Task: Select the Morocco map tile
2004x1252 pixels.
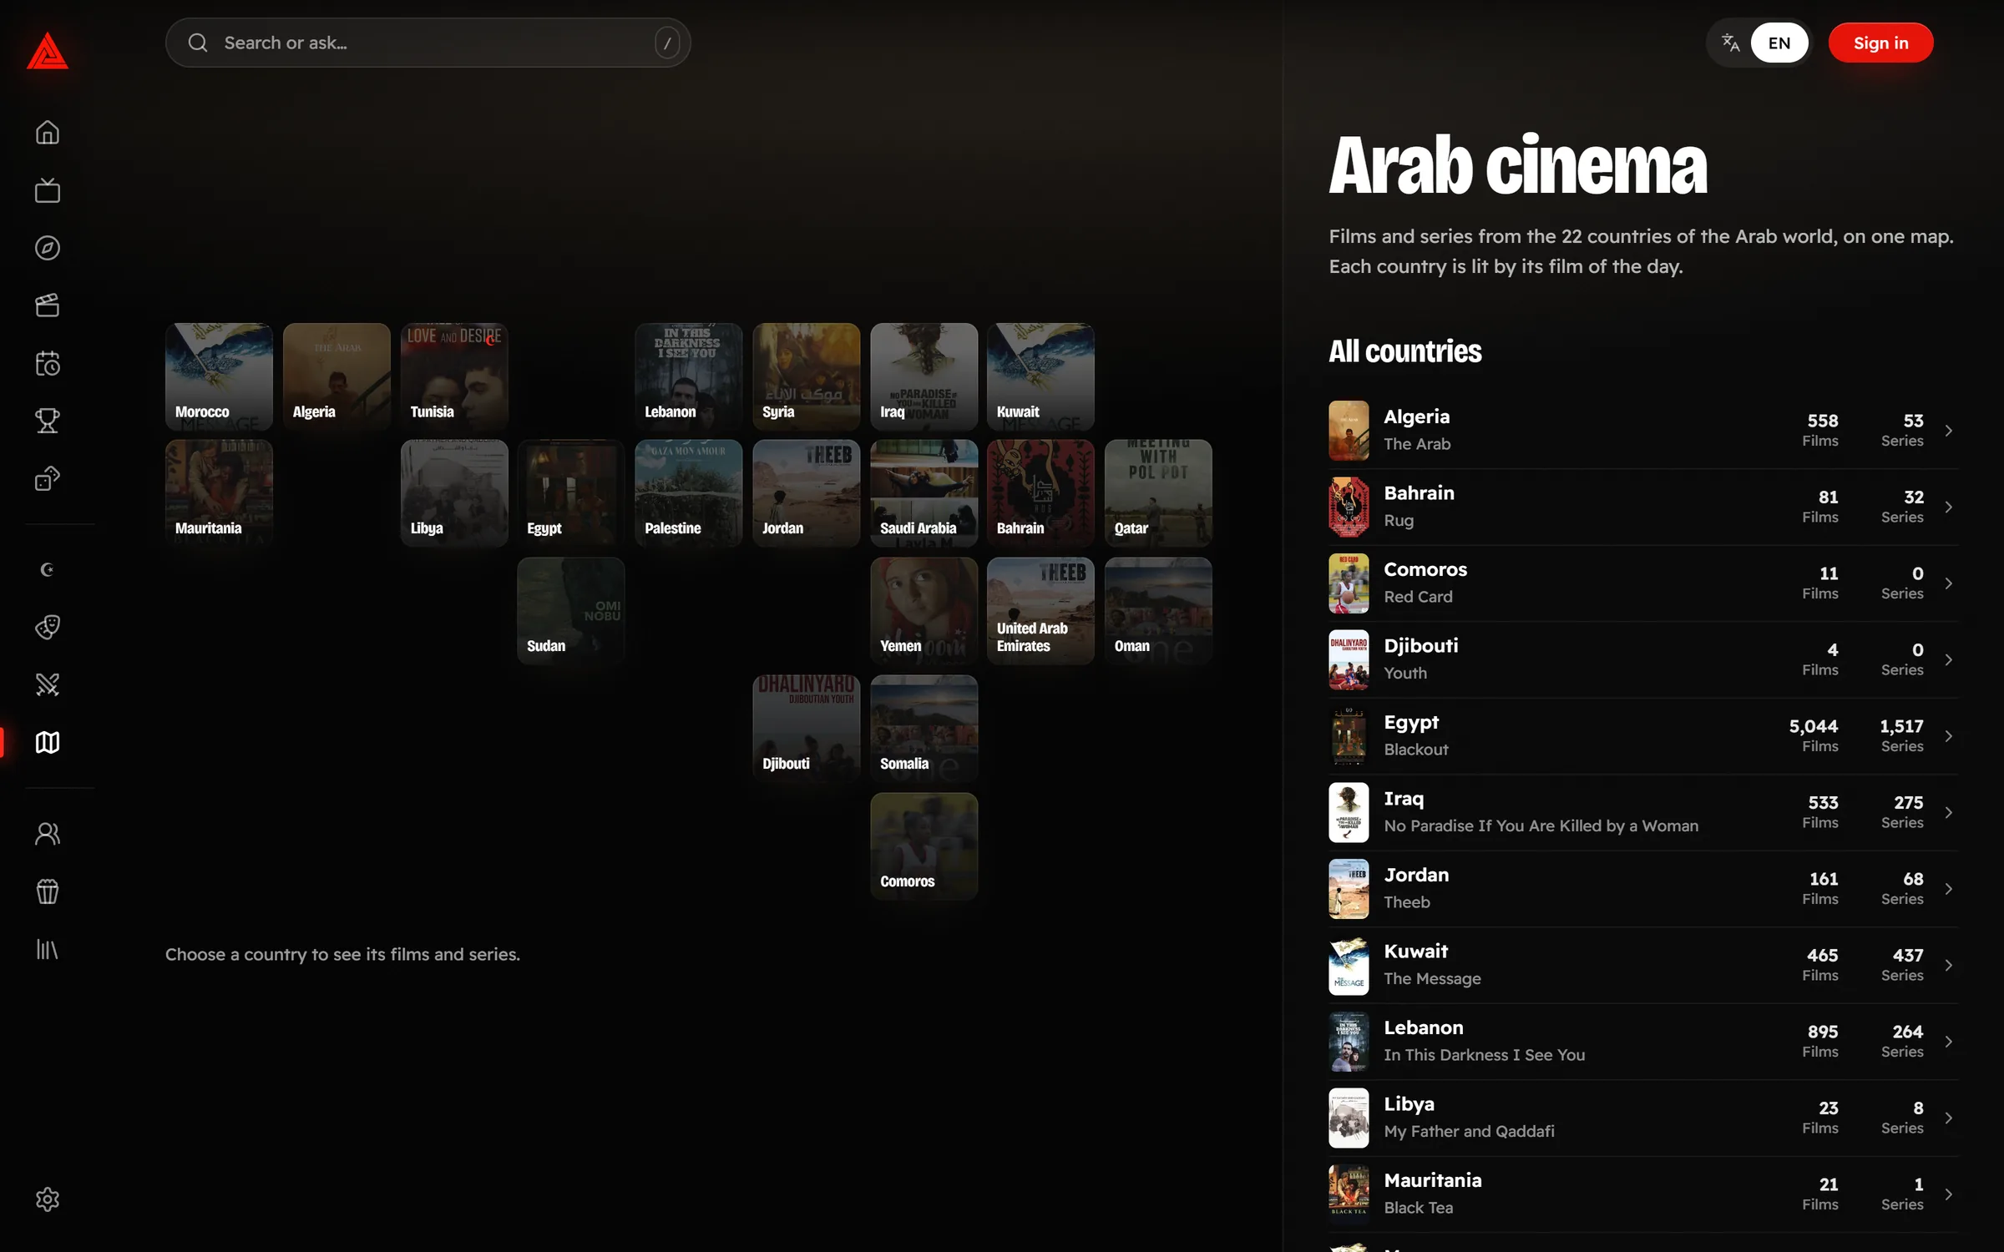Action: 219,376
